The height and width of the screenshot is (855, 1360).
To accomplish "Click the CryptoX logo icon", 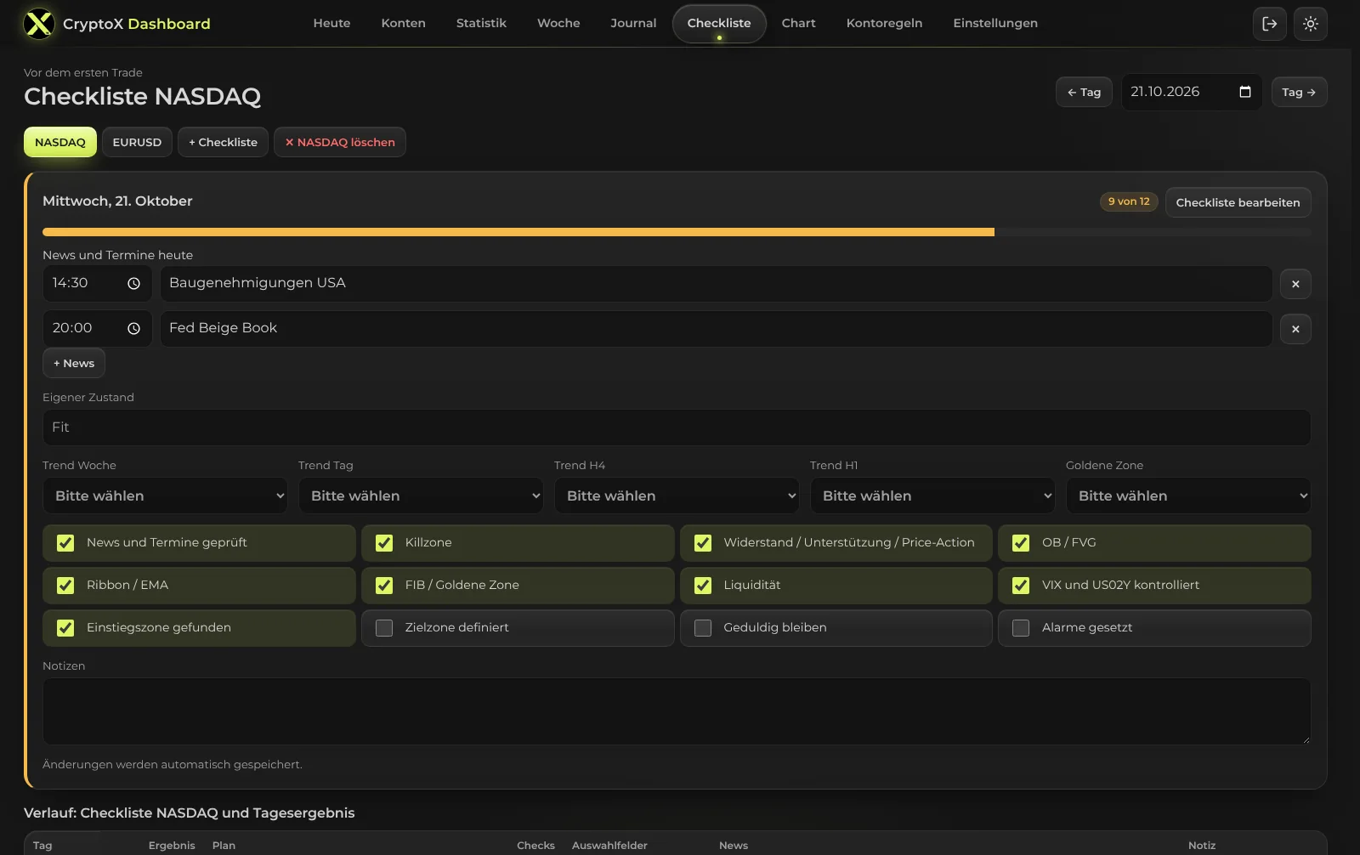I will click(39, 24).
